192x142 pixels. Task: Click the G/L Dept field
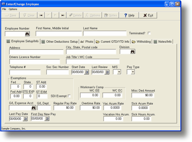pyautogui.click(x=44, y=108)
